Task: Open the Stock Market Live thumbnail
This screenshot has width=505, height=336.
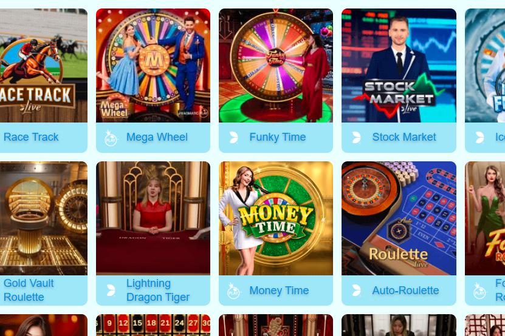Action: (x=399, y=66)
